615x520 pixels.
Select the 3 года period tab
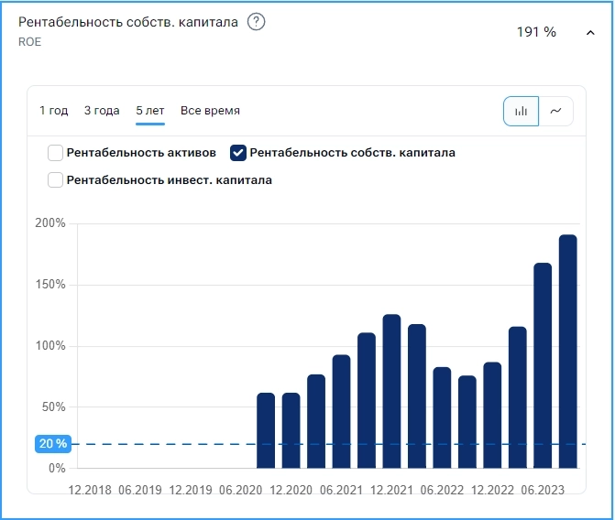point(102,111)
